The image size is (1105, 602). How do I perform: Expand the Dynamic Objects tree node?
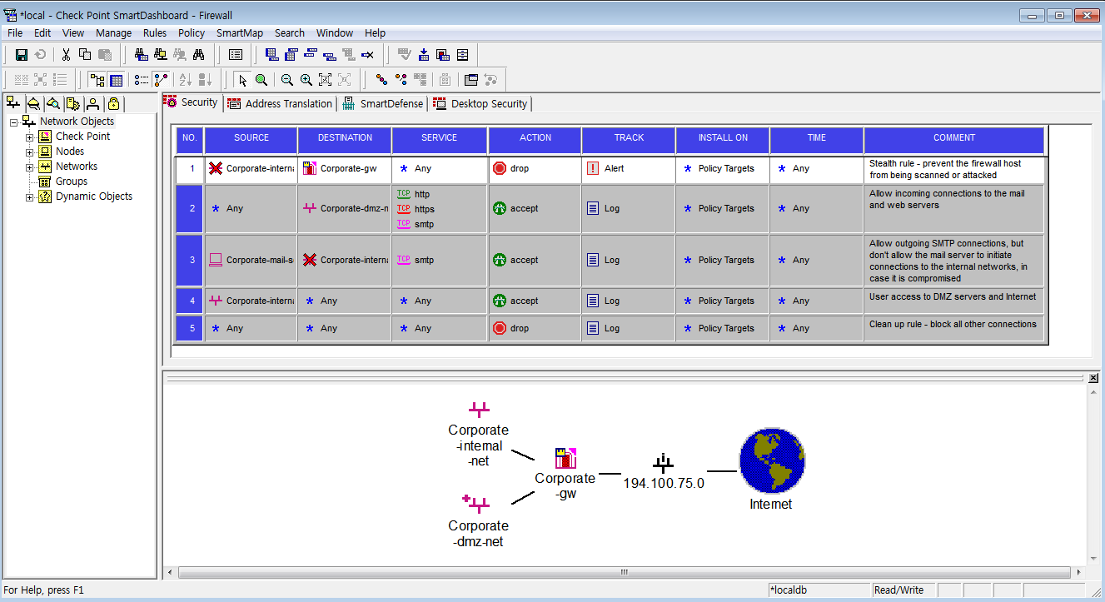point(30,197)
